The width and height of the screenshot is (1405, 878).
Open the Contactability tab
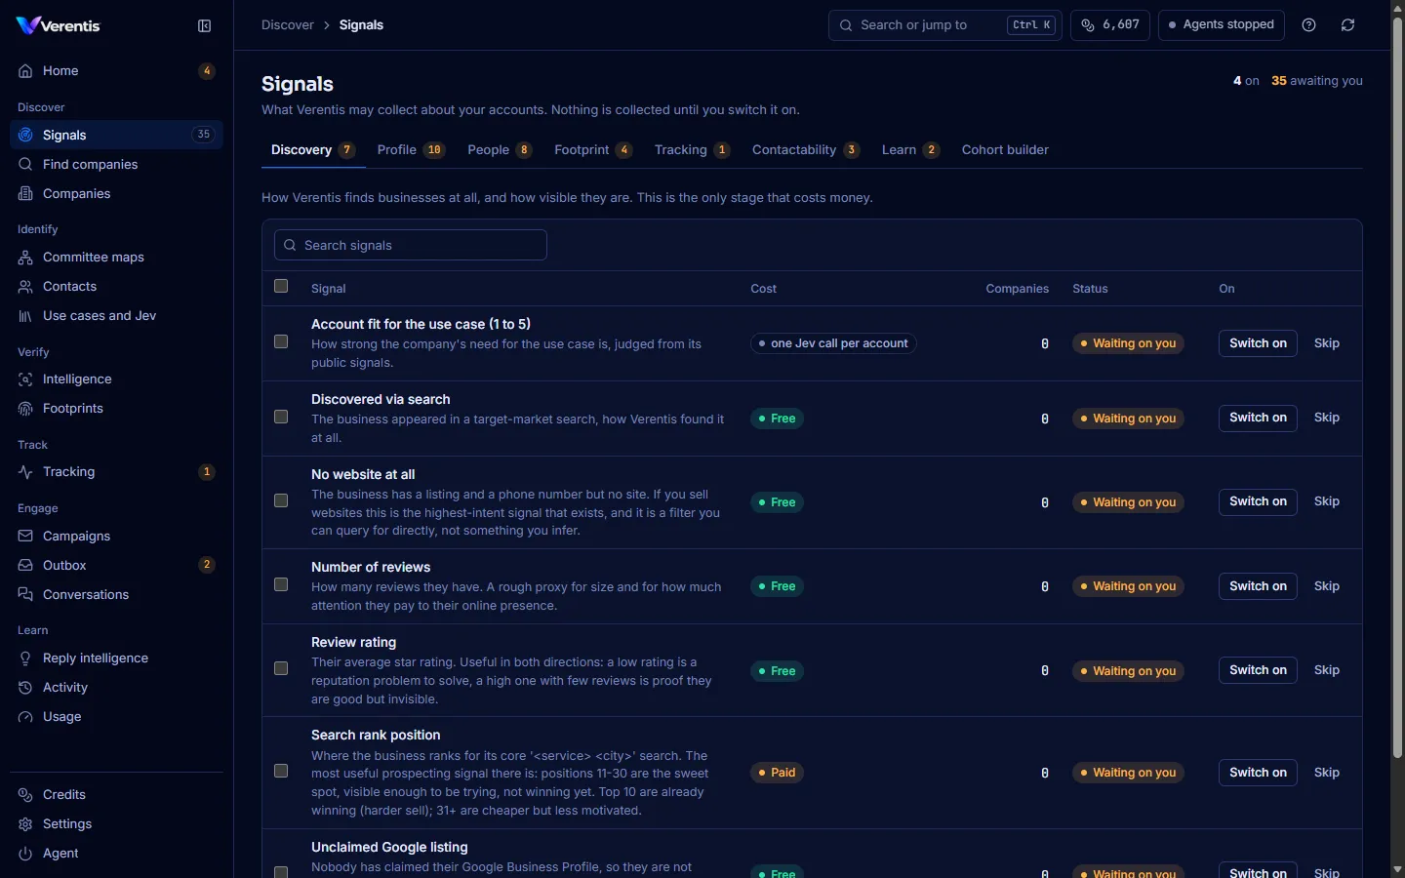[x=806, y=150]
